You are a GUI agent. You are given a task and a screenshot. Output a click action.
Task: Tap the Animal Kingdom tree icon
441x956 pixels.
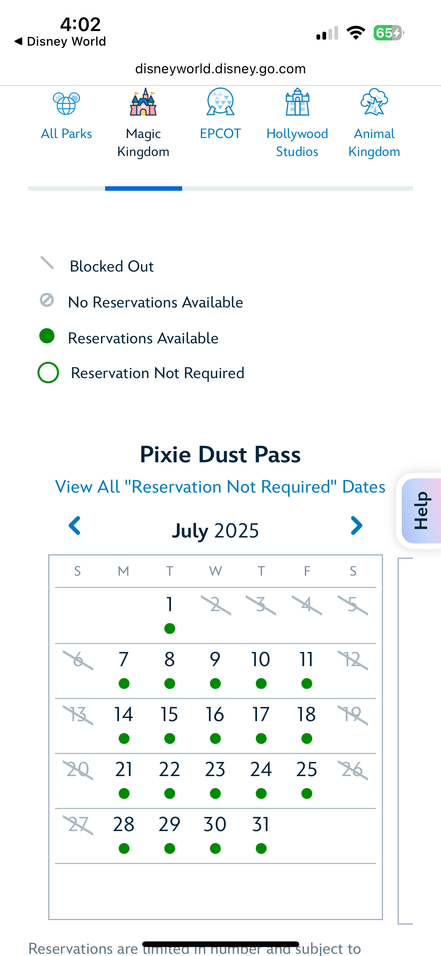point(374,102)
